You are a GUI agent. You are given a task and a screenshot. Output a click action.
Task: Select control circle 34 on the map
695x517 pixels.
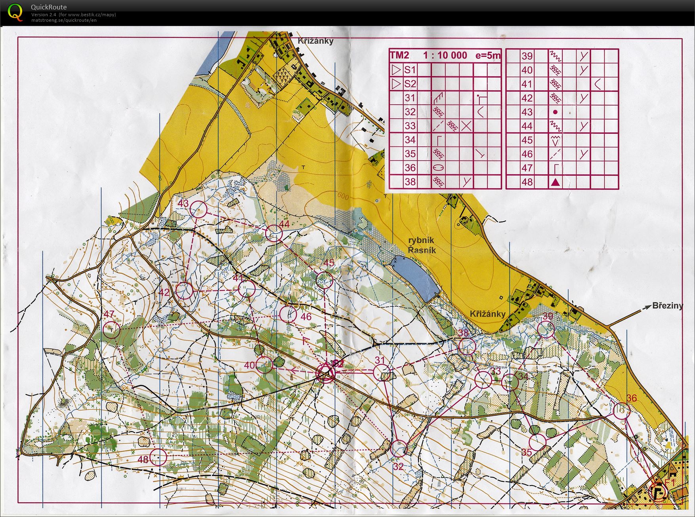510,382
